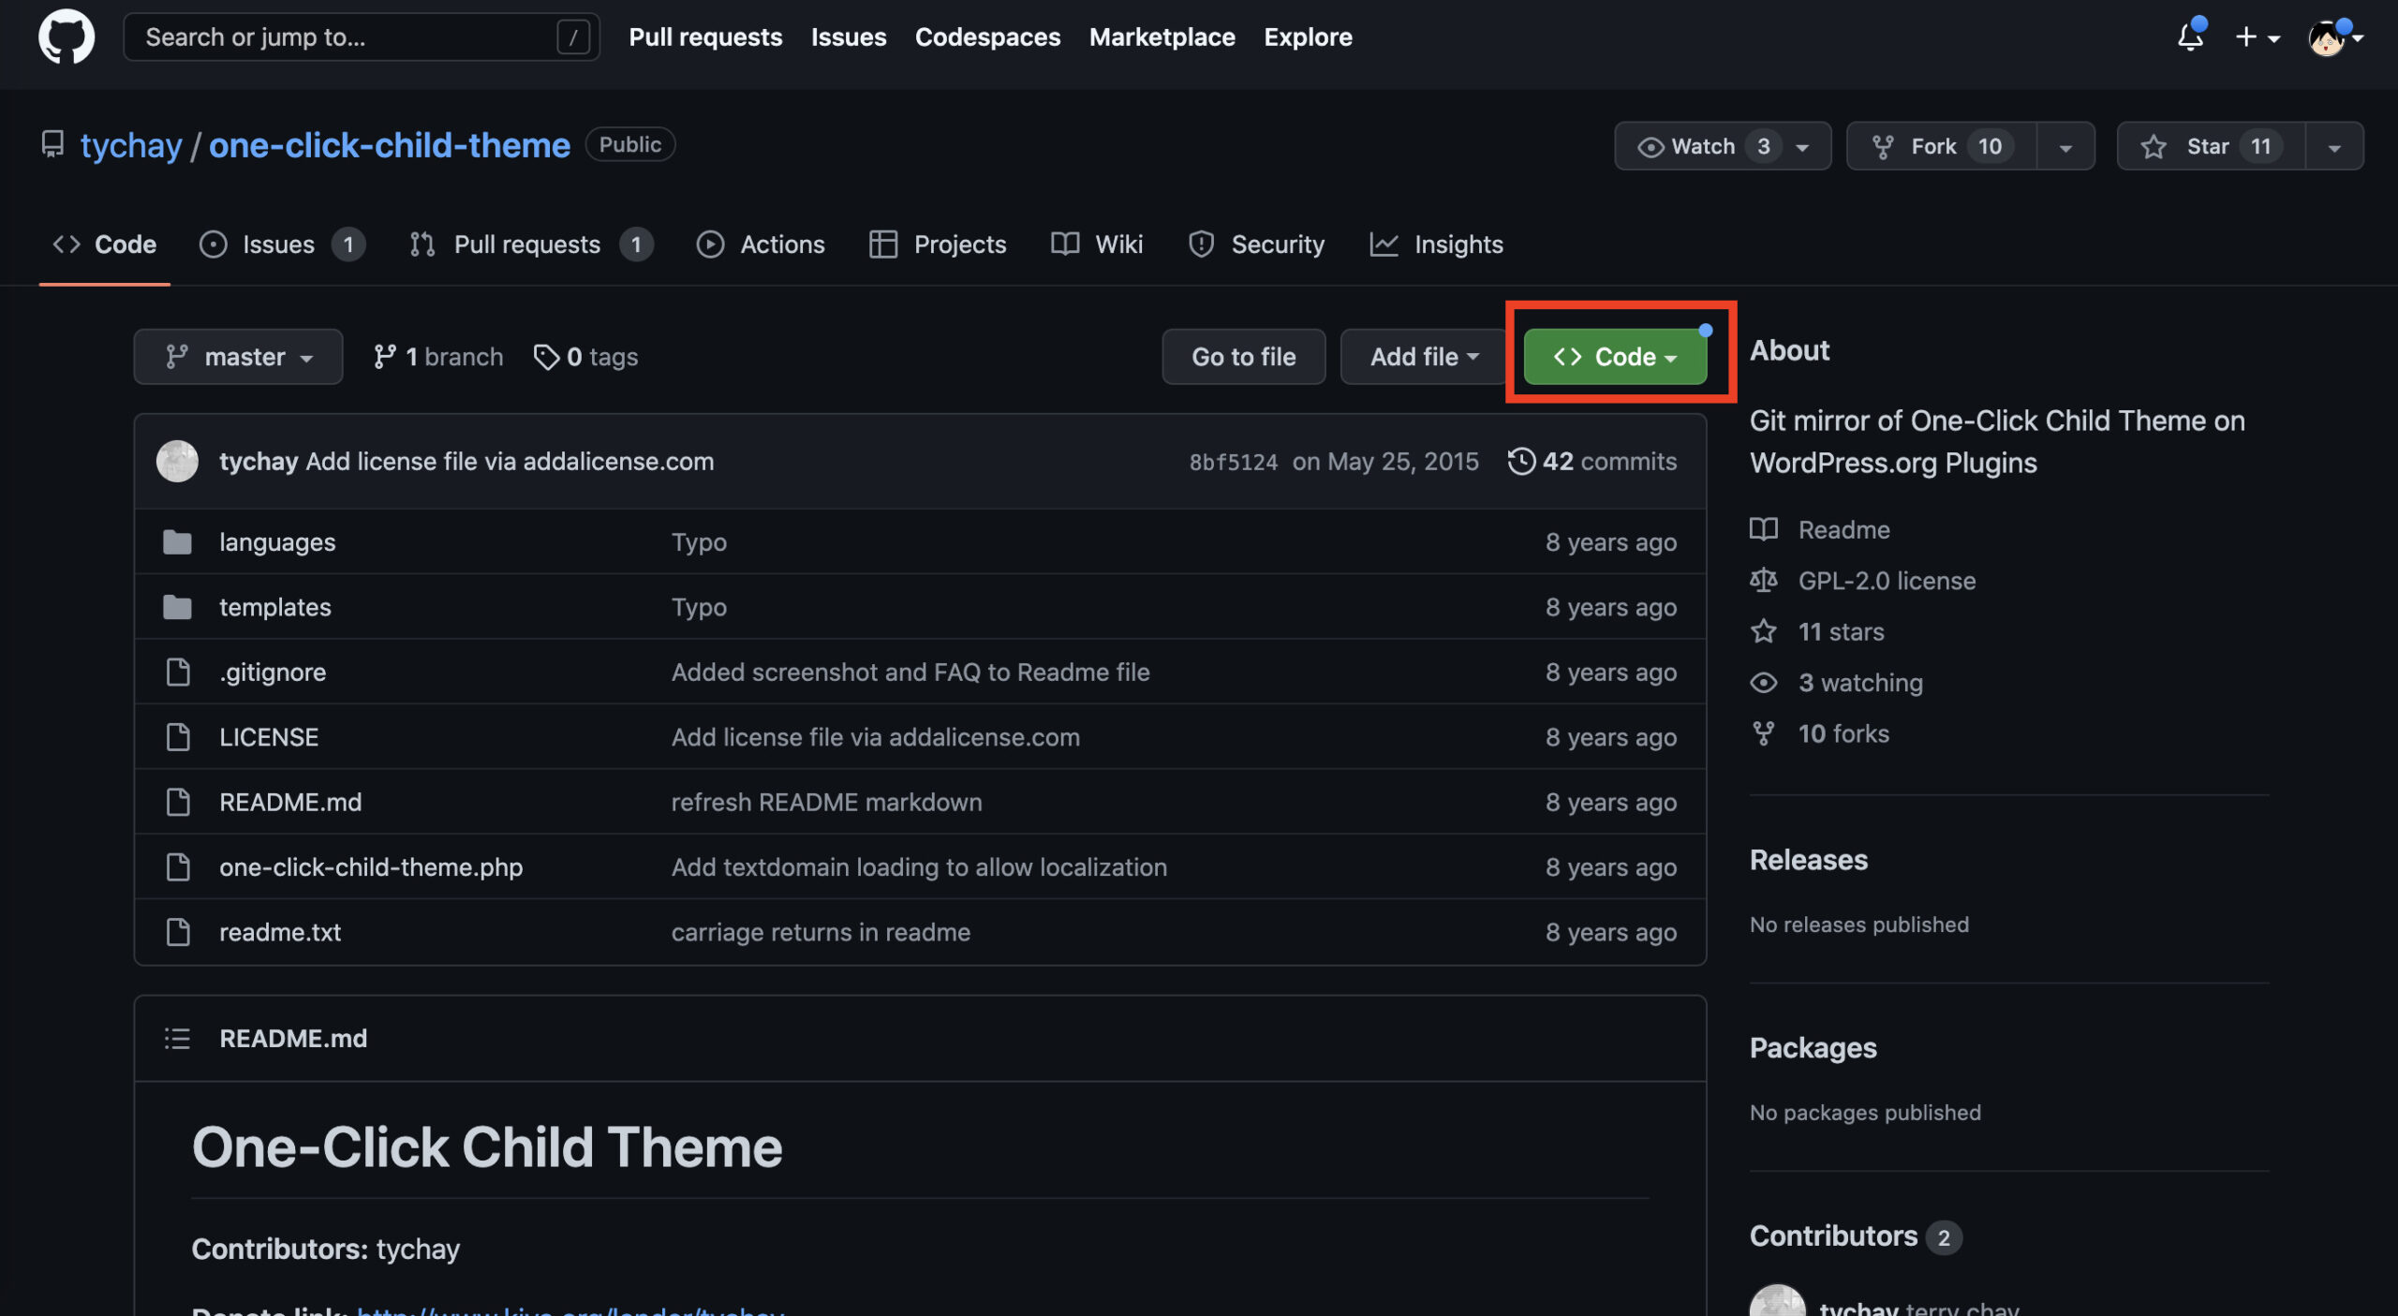Expand the Fork options dropdown arrow
Viewport: 2398px width, 1316px height.
point(2065,146)
